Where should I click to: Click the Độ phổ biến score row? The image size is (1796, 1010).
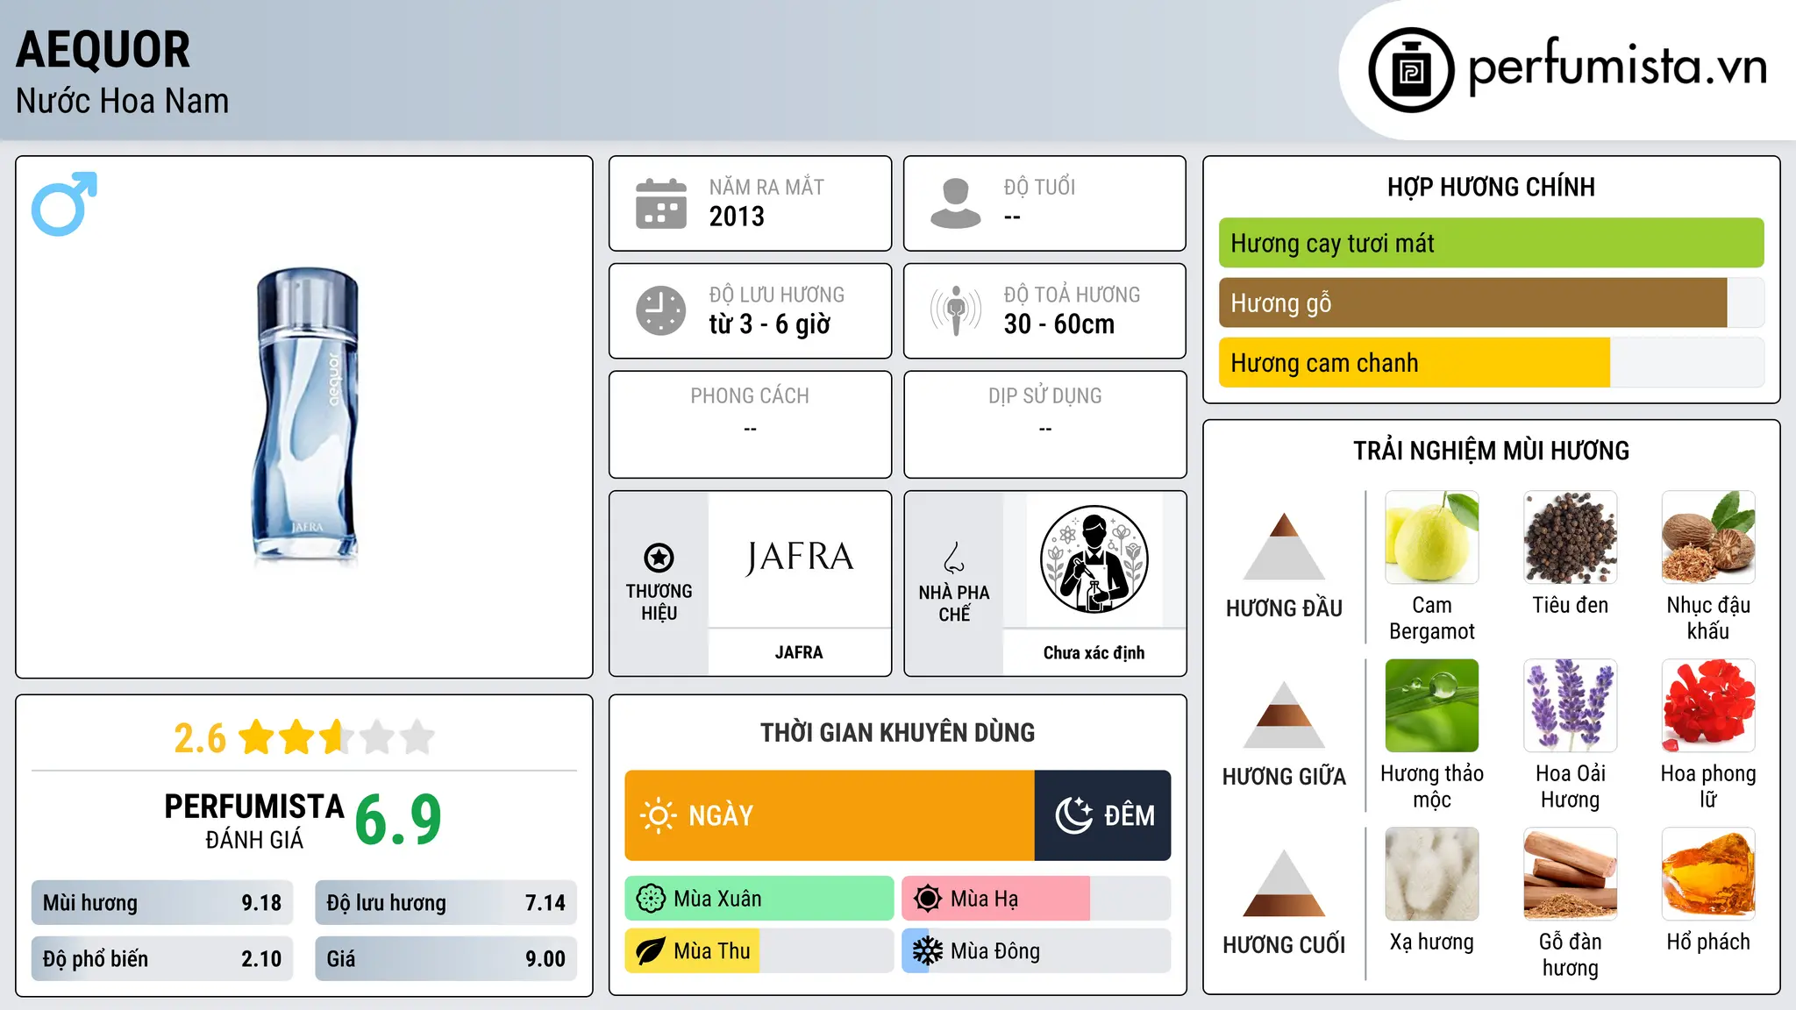point(162,959)
